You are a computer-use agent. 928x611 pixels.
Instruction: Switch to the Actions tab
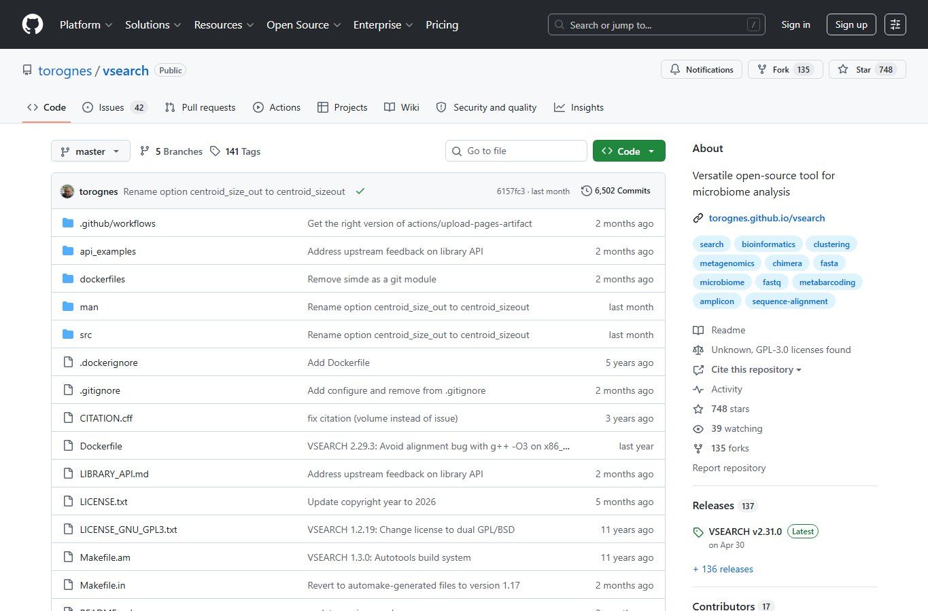[x=277, y=107]
